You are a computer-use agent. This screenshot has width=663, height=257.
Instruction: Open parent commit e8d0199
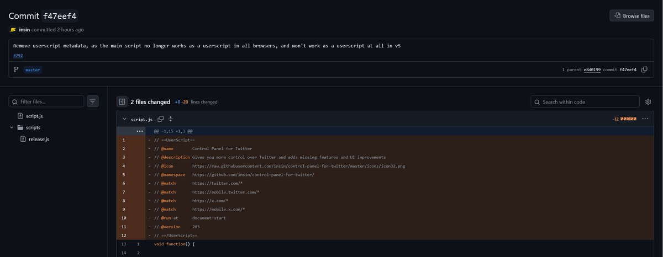coord(592,70)
